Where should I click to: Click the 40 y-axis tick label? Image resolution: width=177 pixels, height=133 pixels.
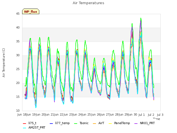18,28
